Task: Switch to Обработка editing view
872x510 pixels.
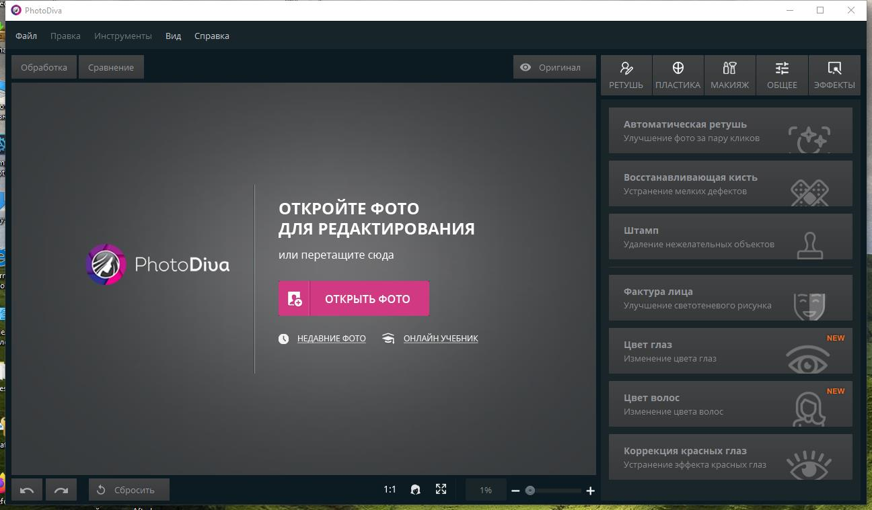Action: [44, 67]
